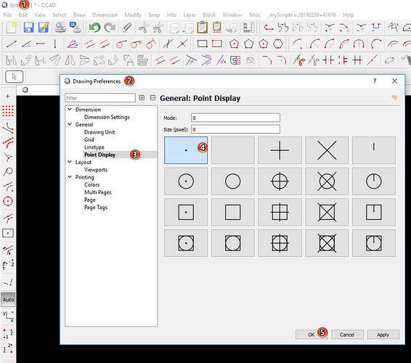411x363 pixels.
Task: Choose the single dot point style
Action: (186, 150)
